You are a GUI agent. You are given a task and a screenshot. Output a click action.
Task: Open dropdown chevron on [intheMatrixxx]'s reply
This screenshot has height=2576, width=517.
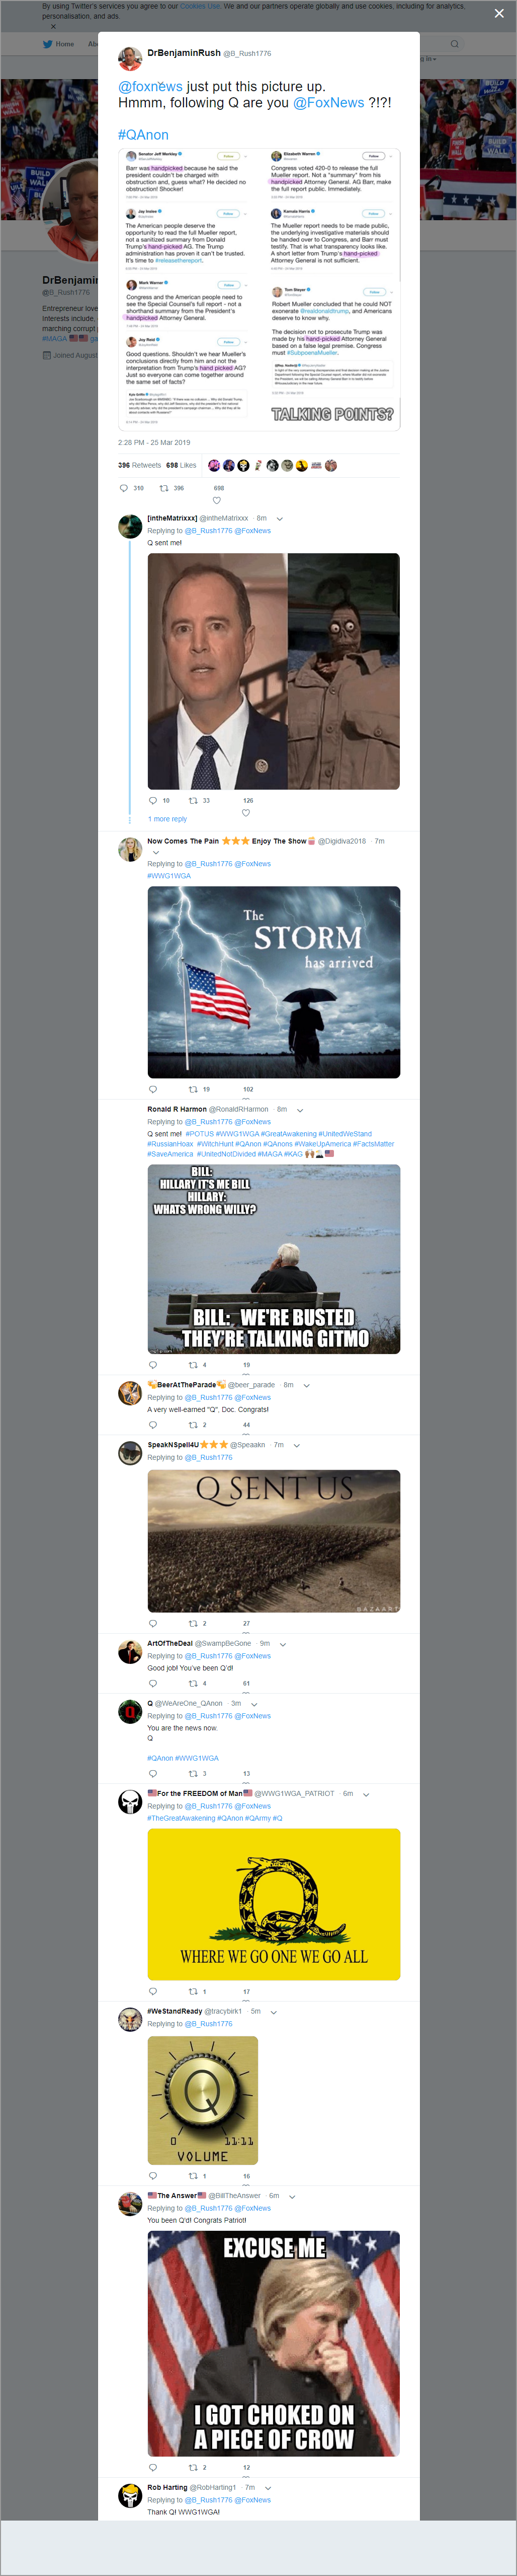click(280, 519)
